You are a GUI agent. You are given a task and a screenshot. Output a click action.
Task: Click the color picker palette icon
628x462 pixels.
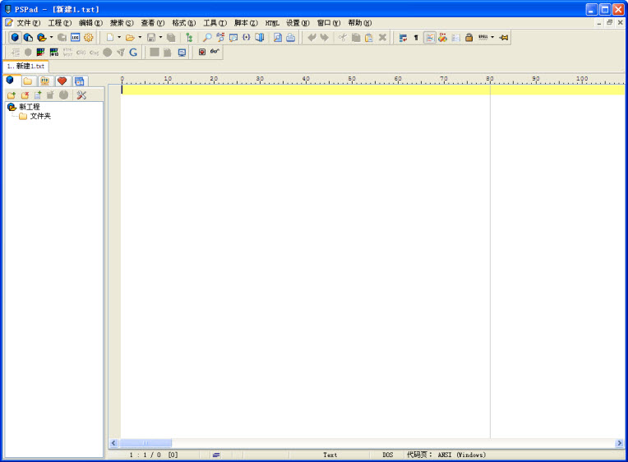tap(40, 52)
